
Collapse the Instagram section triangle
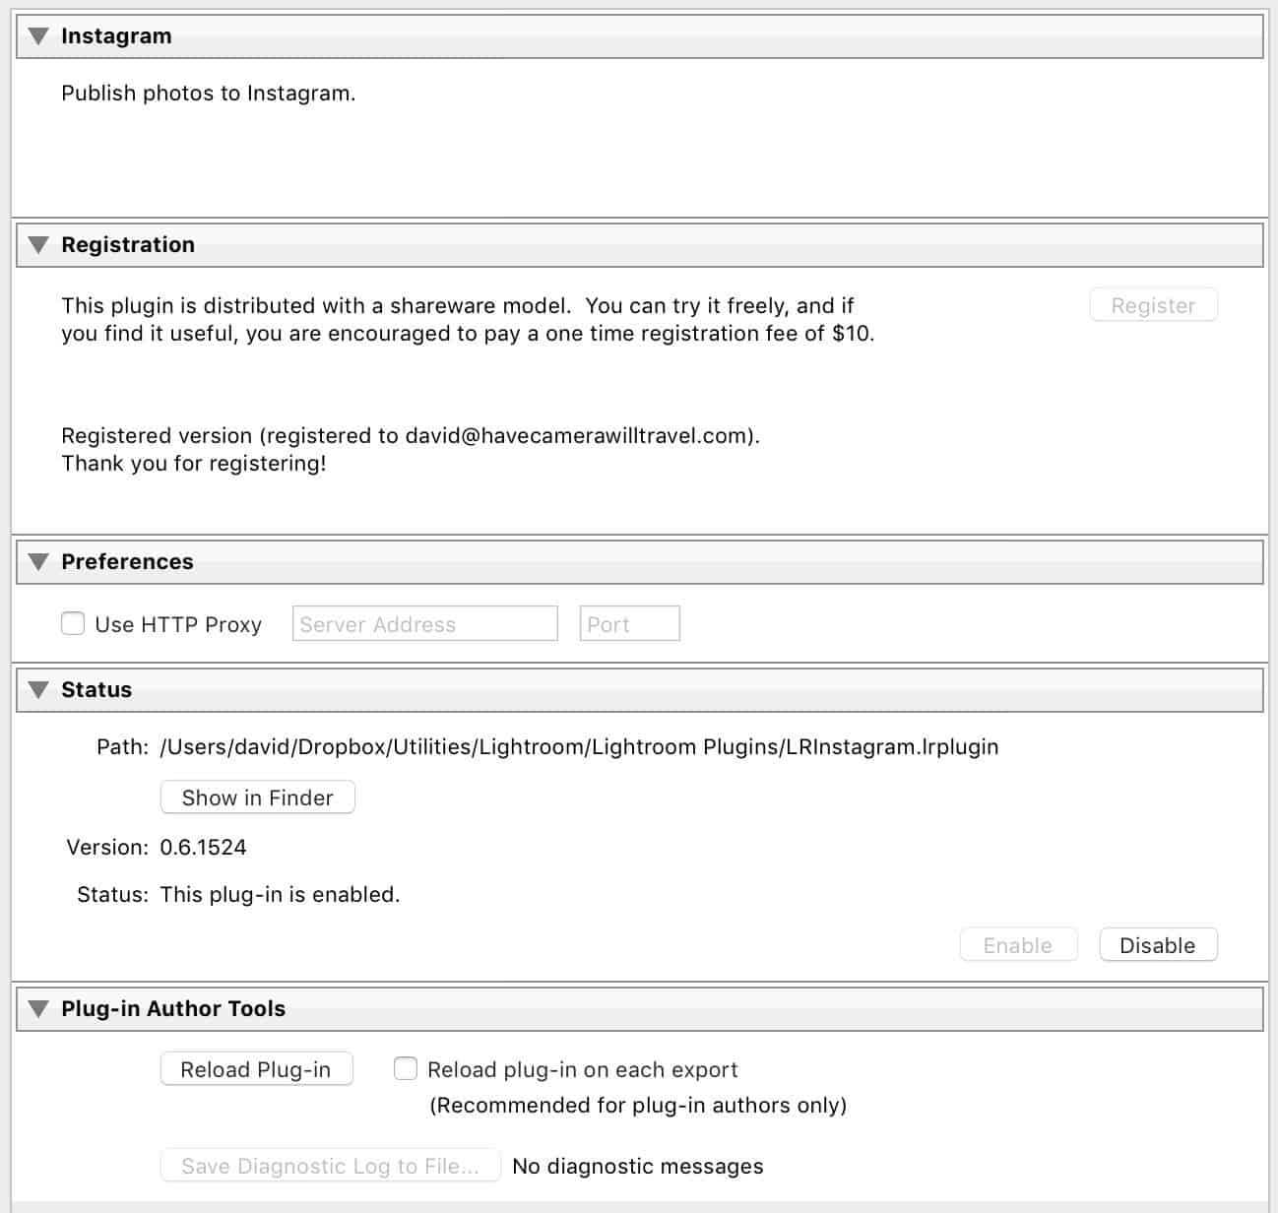click(x=38, y=36)
